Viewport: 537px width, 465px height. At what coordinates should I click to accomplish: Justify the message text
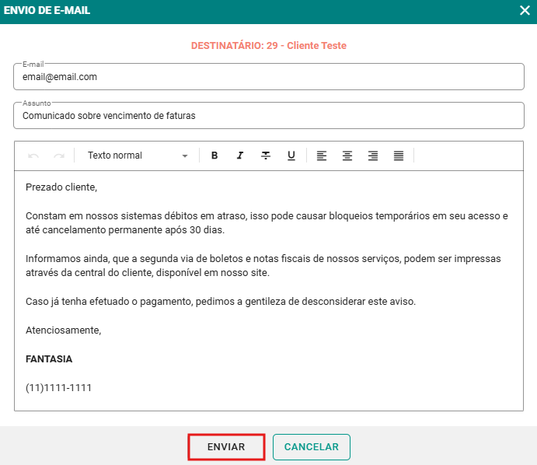399,156
